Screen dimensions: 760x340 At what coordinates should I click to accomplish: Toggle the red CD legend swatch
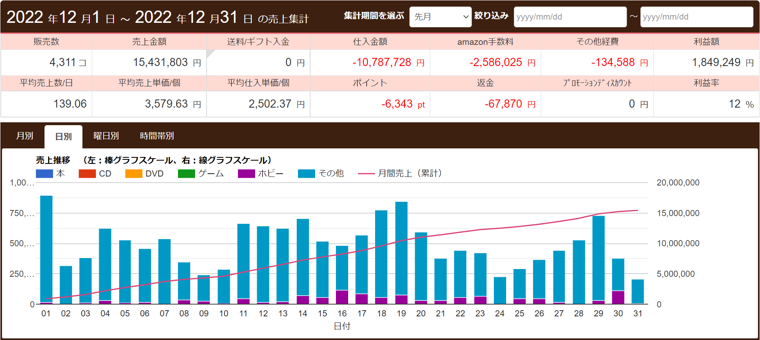(87, 174)
